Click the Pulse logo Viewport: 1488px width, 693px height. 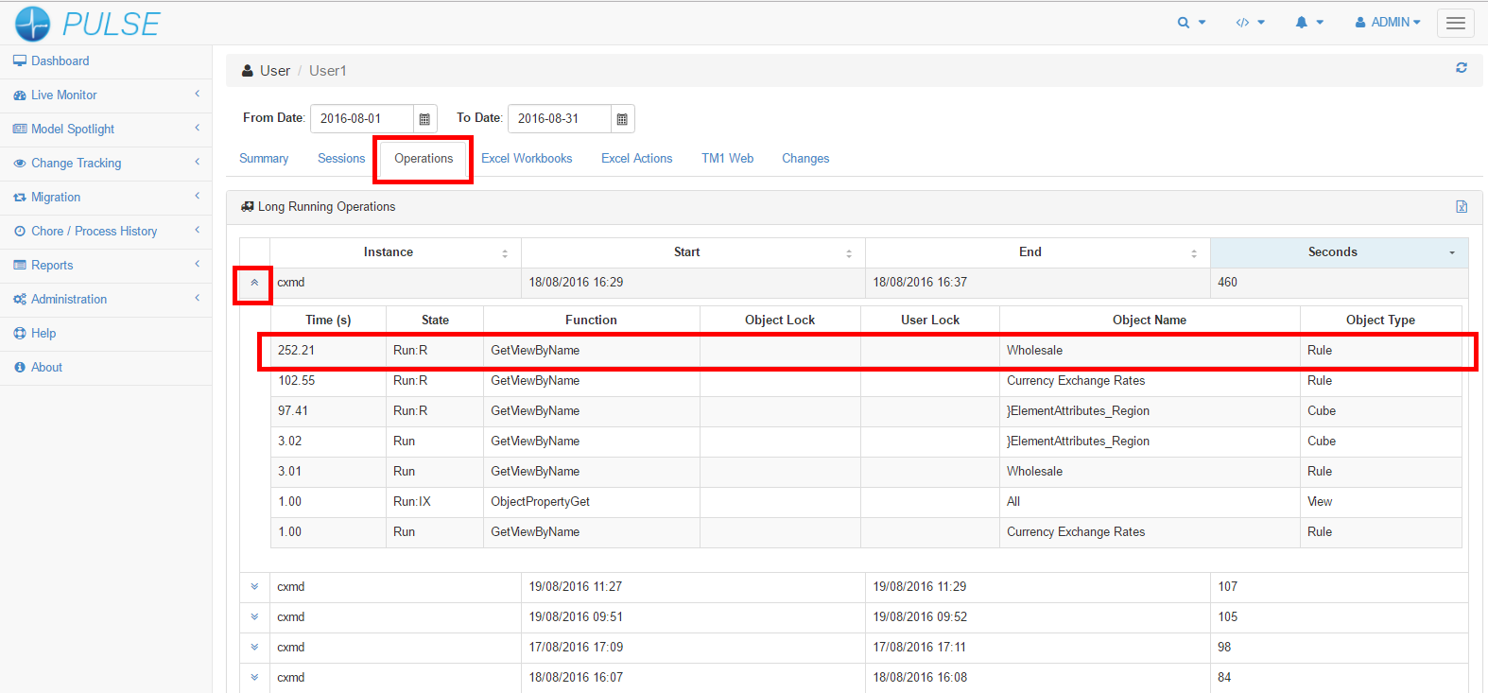(87, 23)
